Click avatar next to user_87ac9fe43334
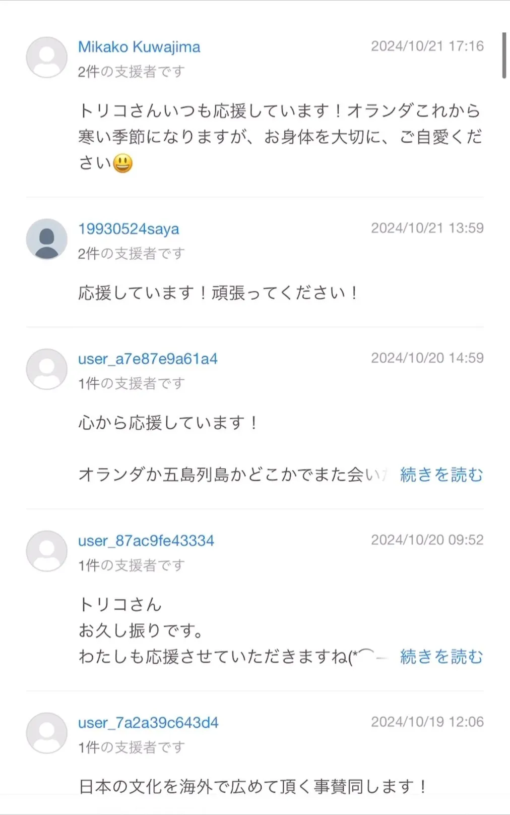Screen dimensions: 510x815 tap(46, 551)
